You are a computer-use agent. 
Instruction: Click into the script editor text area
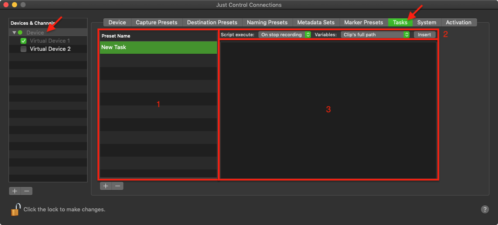click(x=328, y=110)
